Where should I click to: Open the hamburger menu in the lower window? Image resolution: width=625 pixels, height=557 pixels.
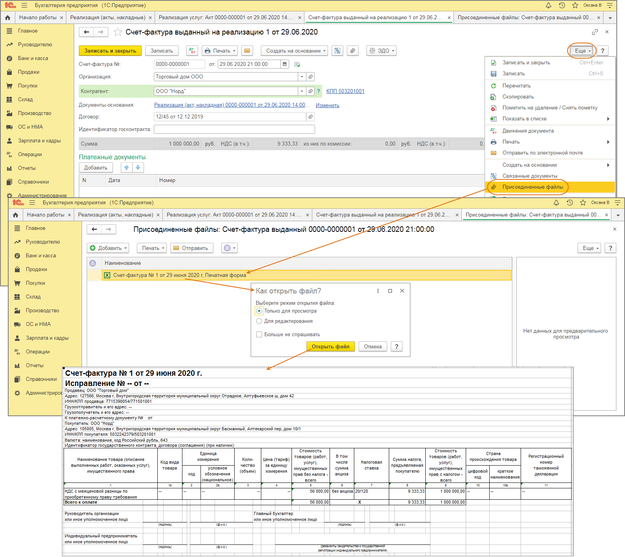(32, 203)
